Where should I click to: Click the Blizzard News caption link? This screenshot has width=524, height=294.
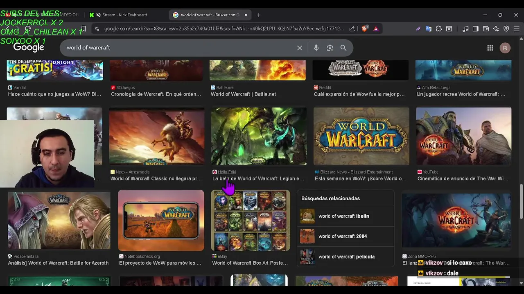[x=361, y=178]
